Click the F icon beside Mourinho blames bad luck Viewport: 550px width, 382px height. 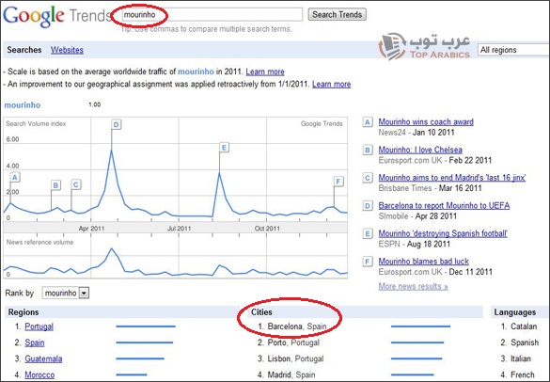point(368,262)
